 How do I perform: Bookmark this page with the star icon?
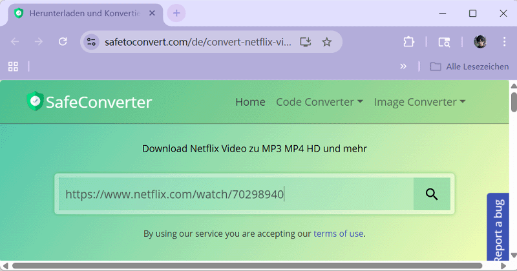click(x=327, y=42)
